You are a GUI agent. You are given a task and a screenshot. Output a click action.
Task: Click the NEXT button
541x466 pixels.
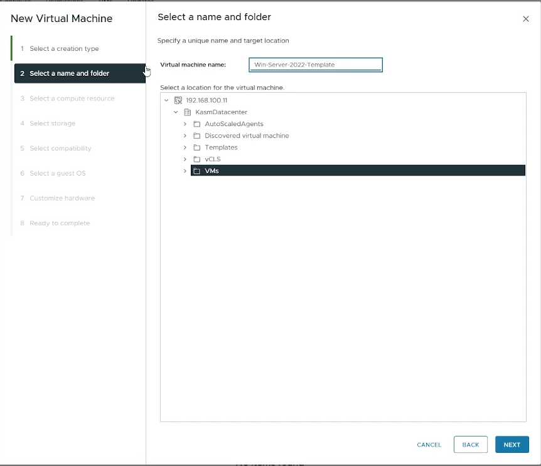[x=512, y=444]
